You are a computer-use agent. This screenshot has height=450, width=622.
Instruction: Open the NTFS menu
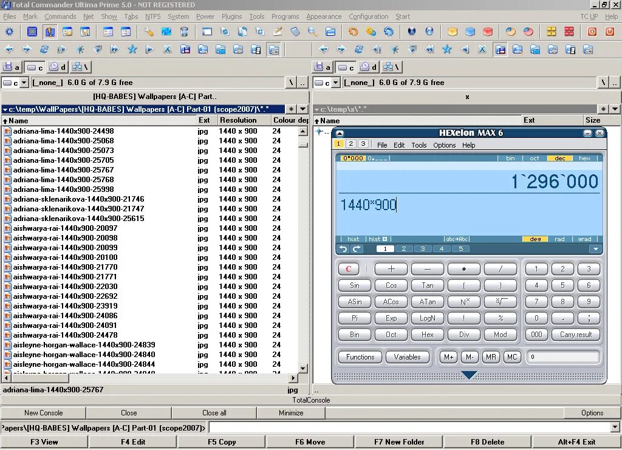tap(152, 16)
